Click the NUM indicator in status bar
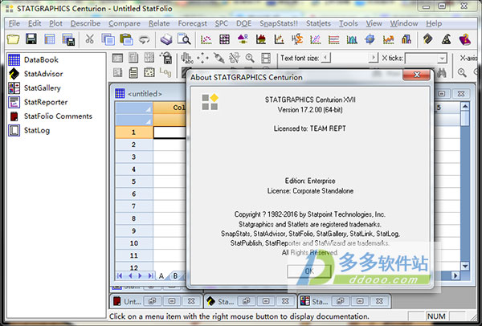The width and height of the screenshot is (482, 326). (436, 316)
